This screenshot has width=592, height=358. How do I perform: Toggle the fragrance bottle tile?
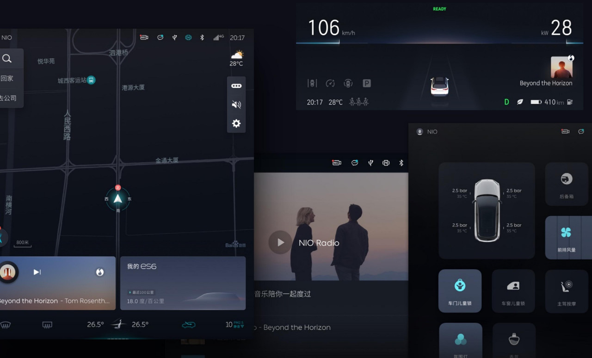(x=514, y=340)
